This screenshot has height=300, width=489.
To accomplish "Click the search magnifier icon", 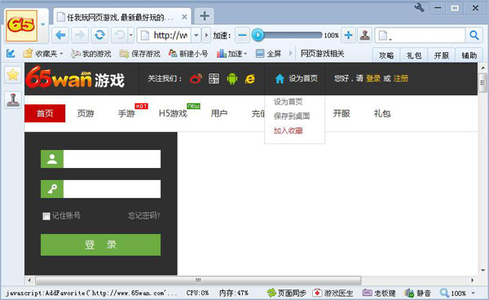I will click(474, 35).
